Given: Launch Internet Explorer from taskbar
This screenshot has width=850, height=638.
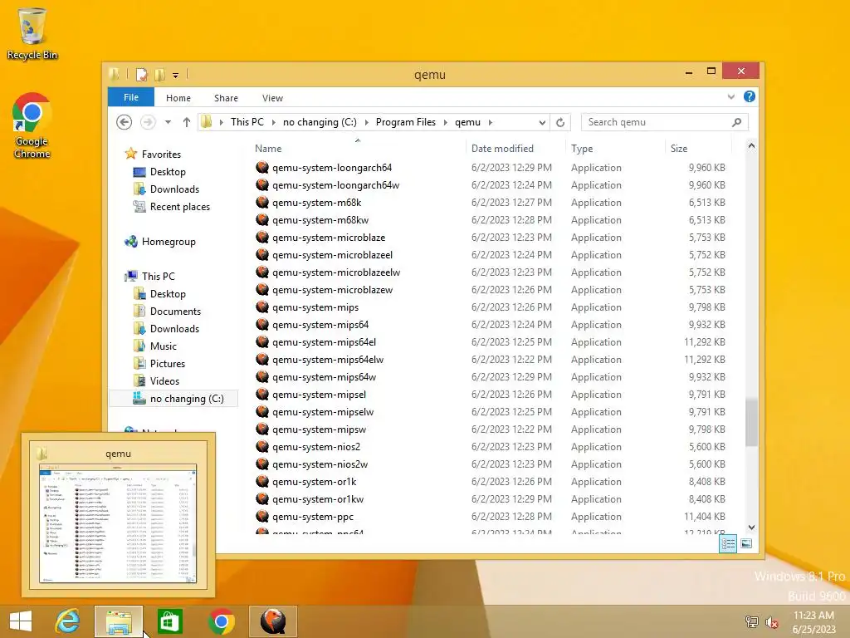Looking at the screenshot, I should [68, 621].
